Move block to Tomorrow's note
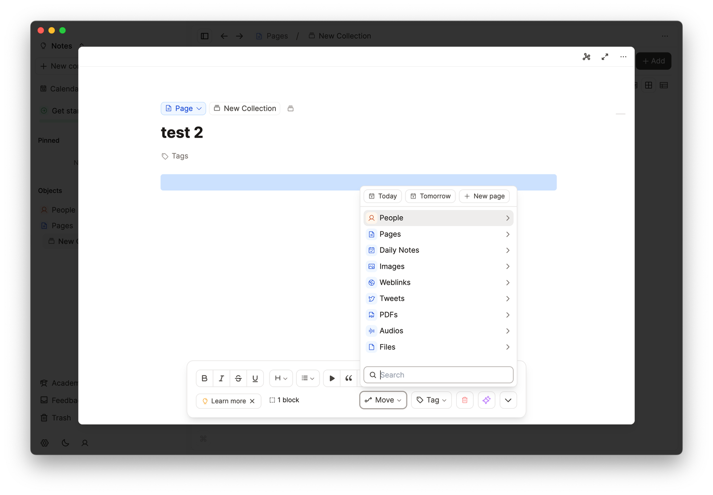 click(430, 196)
